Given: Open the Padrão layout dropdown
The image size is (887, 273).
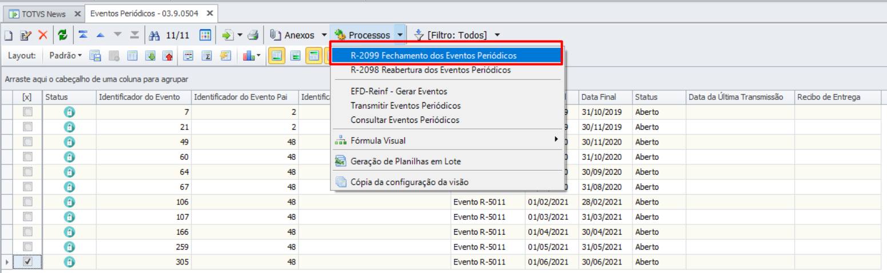Looking at the screenshot, I should coord(66,56).
